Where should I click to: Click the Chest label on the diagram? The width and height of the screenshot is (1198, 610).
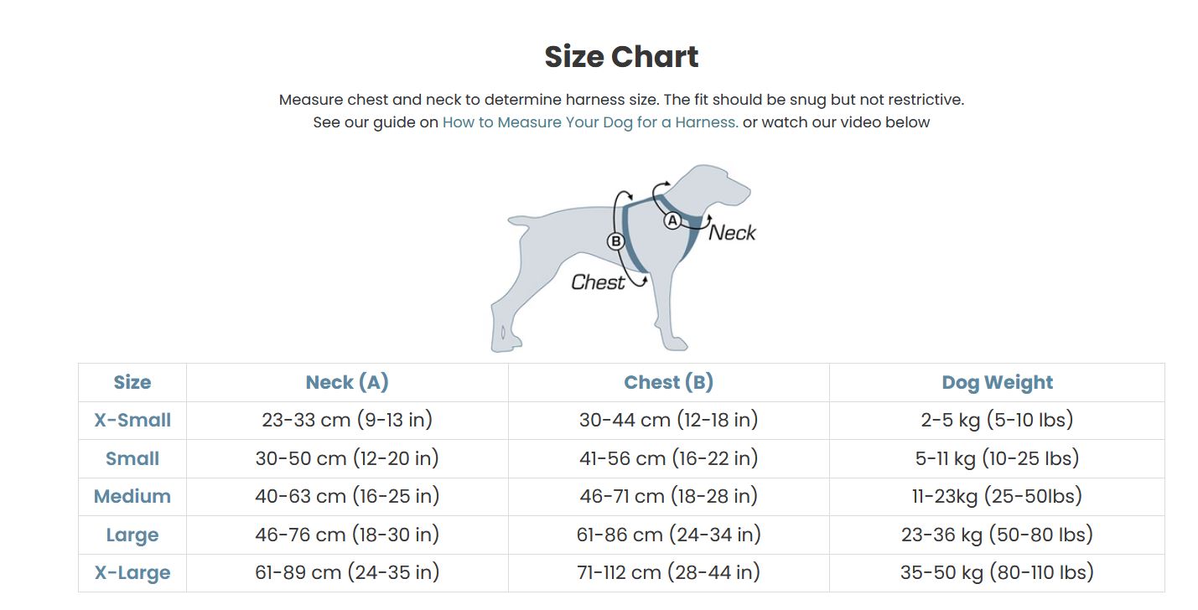[x=598, y=282]
